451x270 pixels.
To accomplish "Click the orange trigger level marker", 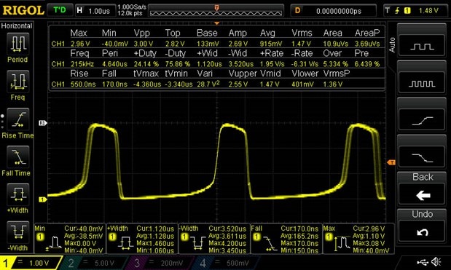I will pyautogui.click(x=391, y=162).
